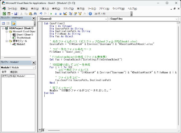
Task: Click the Sub CopyFiles() line in code
Action: 55,23
